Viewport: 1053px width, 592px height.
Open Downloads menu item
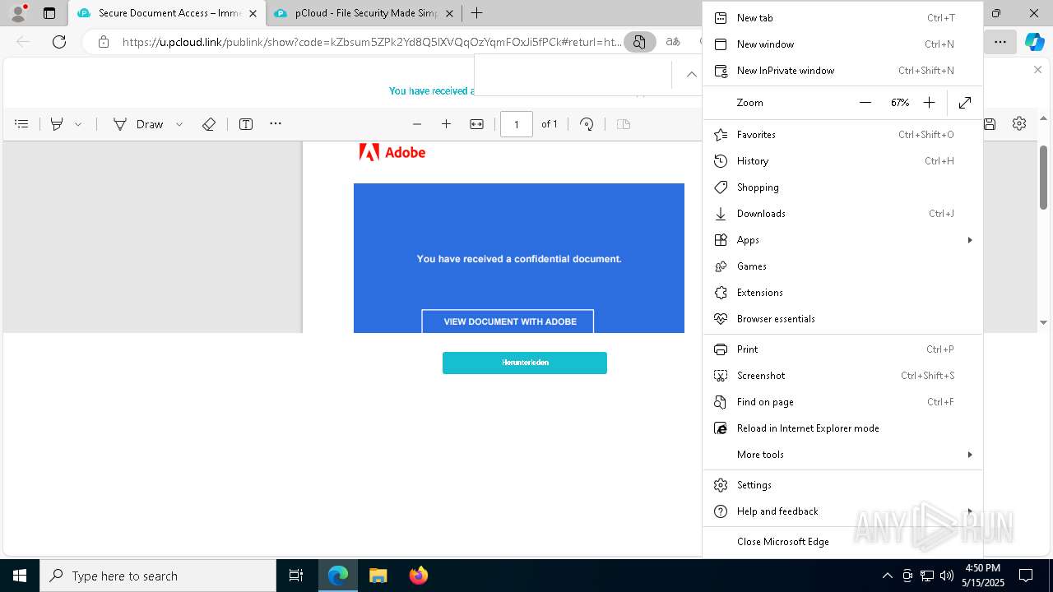[x=843, y=214]
